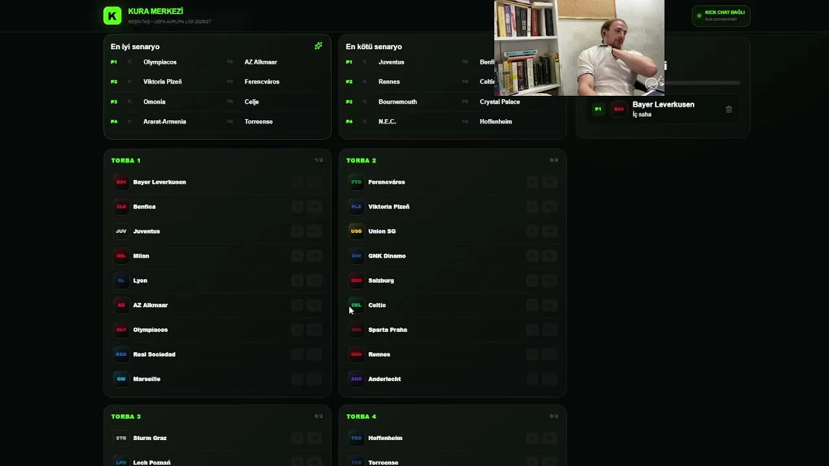Click the OM badge beside Marseille

tap(121, 379)
